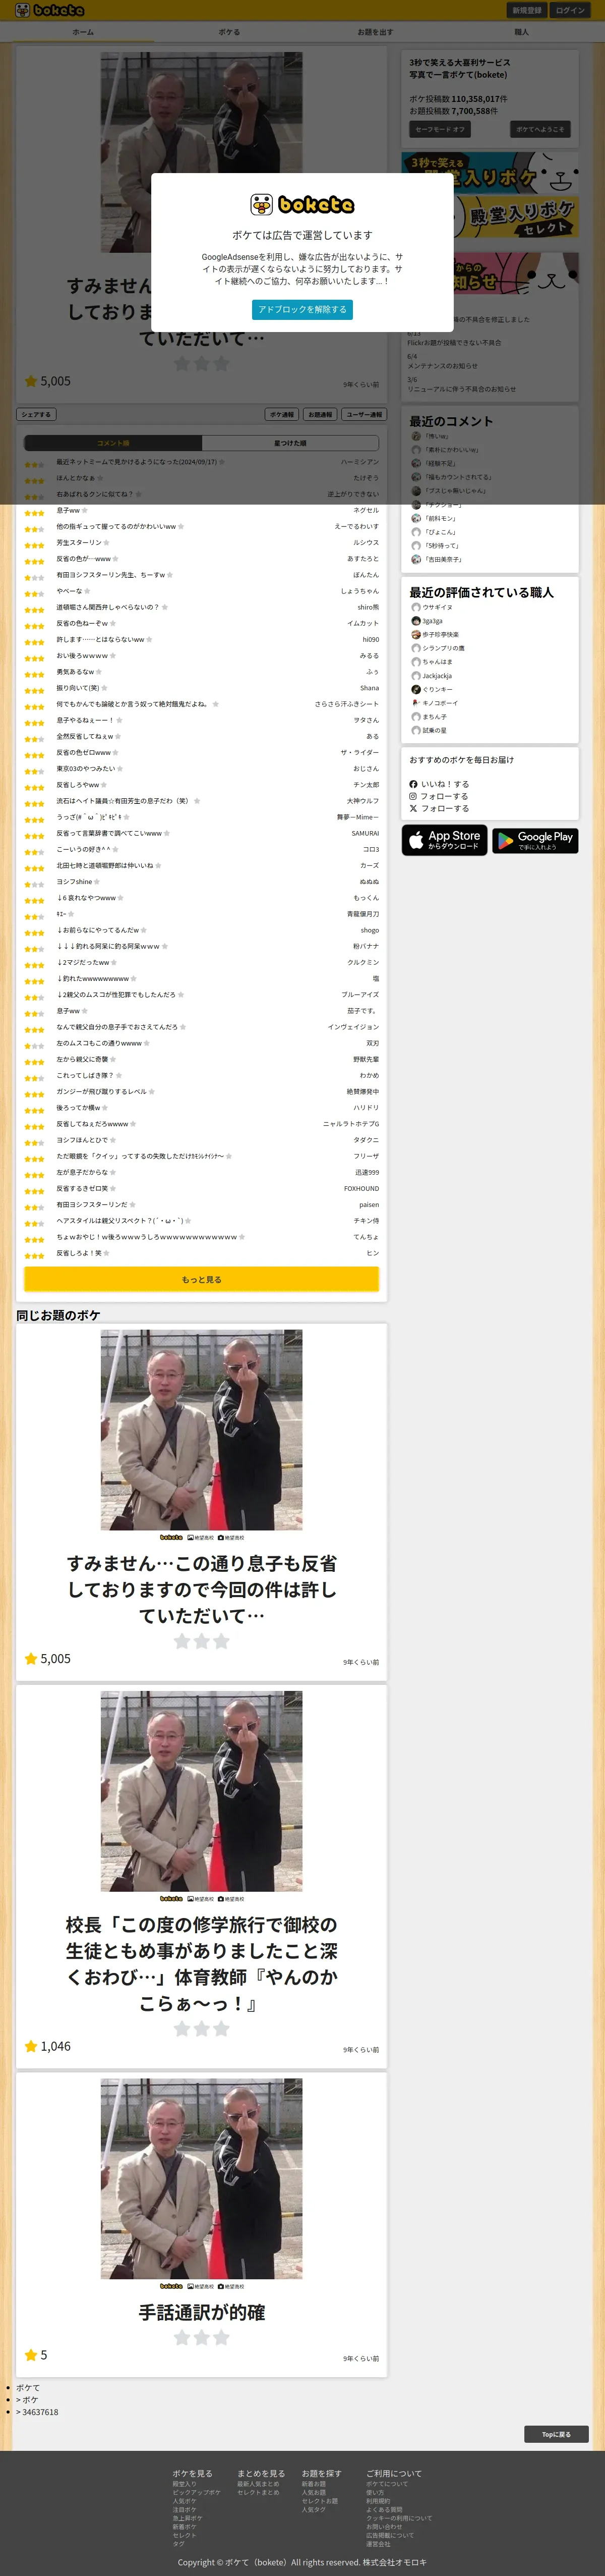The height and width of the screenshot is (2576, 605).
Task: Open footer link 最新人気まとめ
Action: tap(259, 2484)
